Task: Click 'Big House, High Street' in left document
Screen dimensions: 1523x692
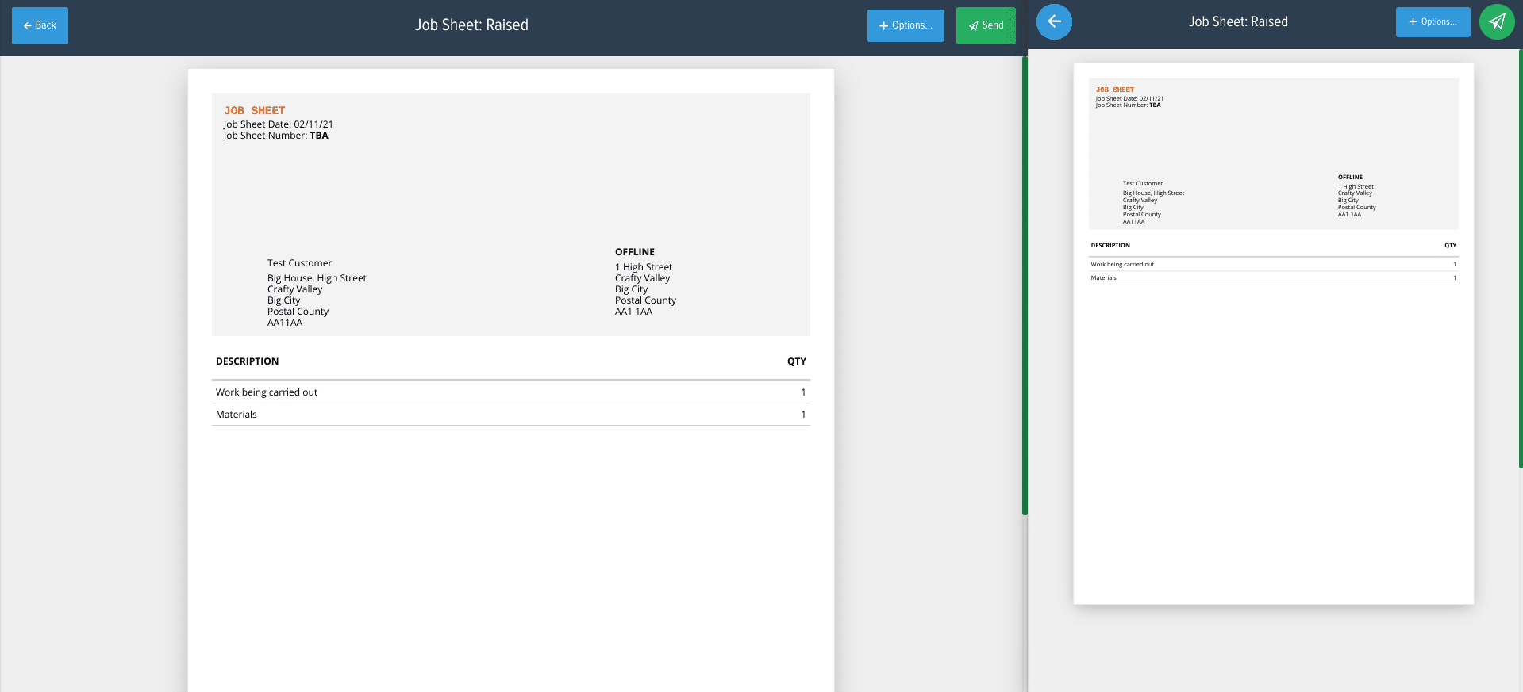Action: (317, 278)
